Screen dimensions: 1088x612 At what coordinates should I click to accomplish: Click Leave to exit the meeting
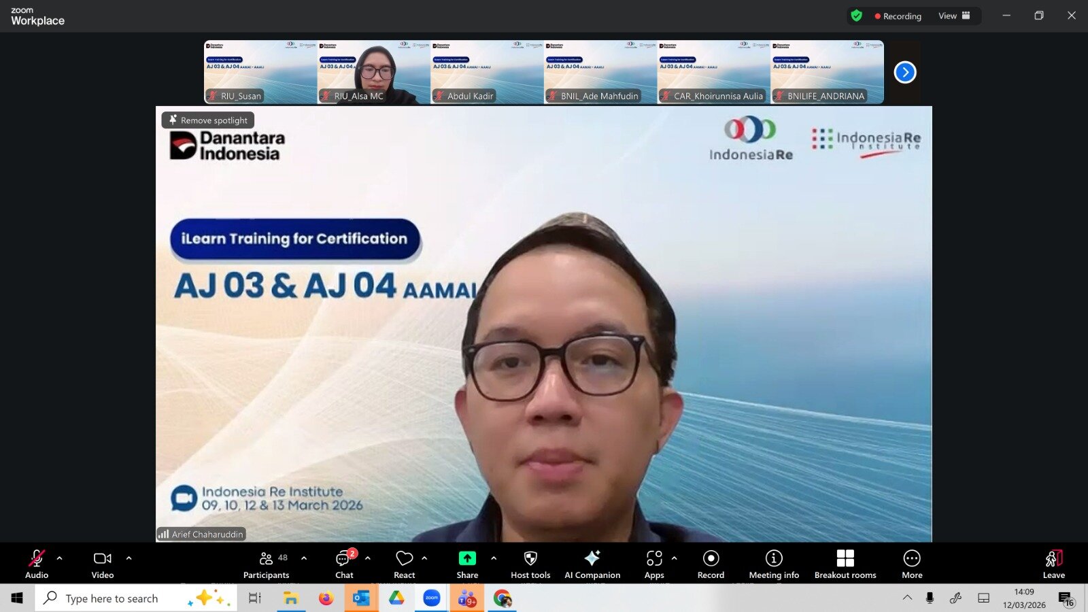tap(1053, 564)
